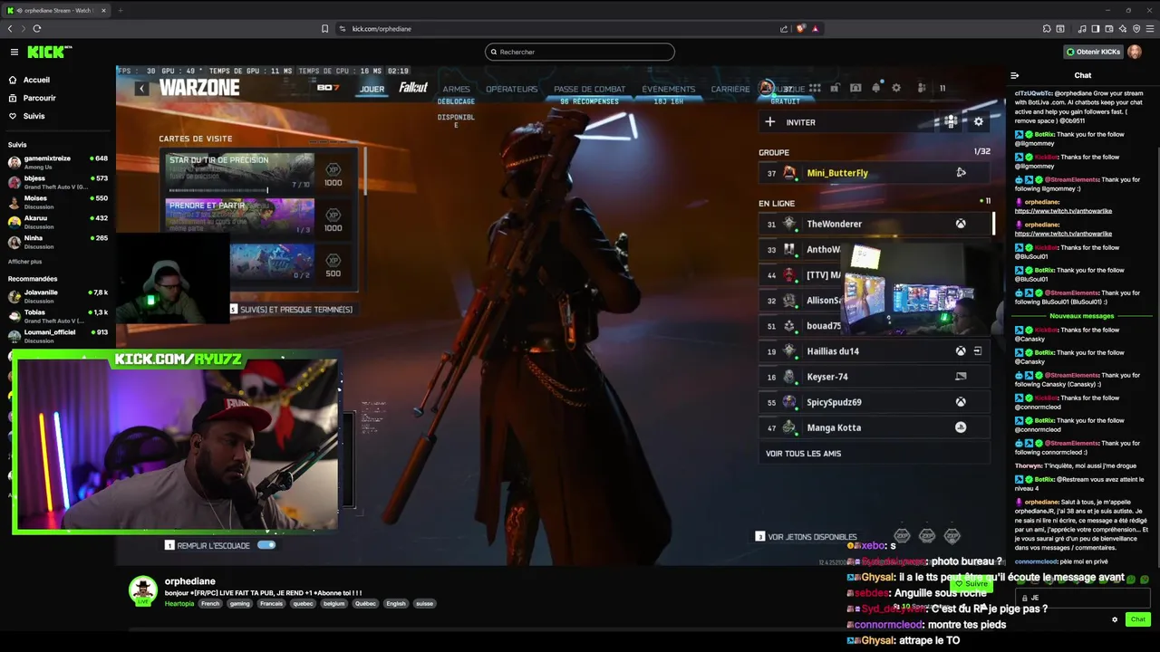The width and height of the screenshot is (1160, 652).
Task: Select friend TheWonderer in online list
Action: (x=876, y=224)
